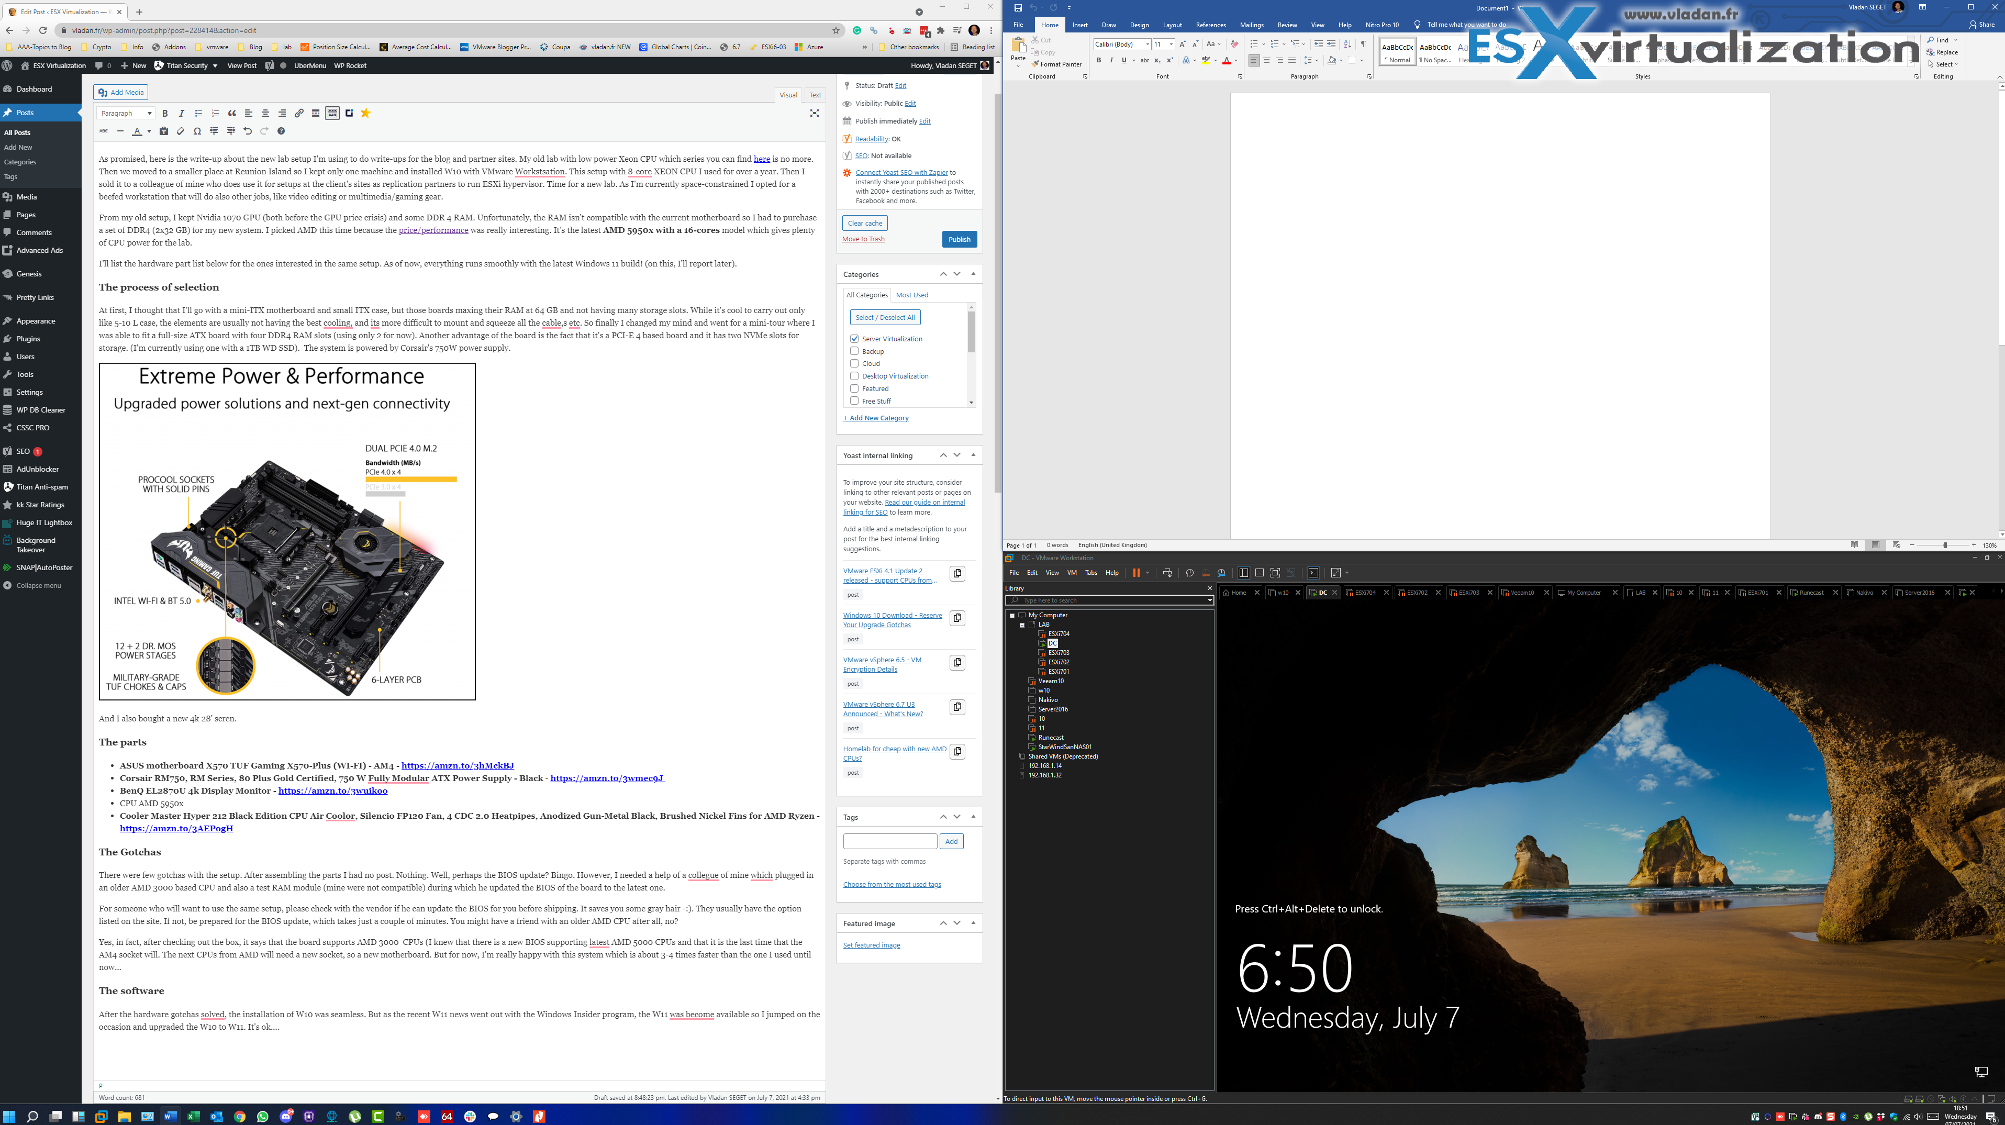Image resolution: width=2005 pixels, height=1125 pixels.
Task: Click the Word zoom slider handle
Action: 1945,545
